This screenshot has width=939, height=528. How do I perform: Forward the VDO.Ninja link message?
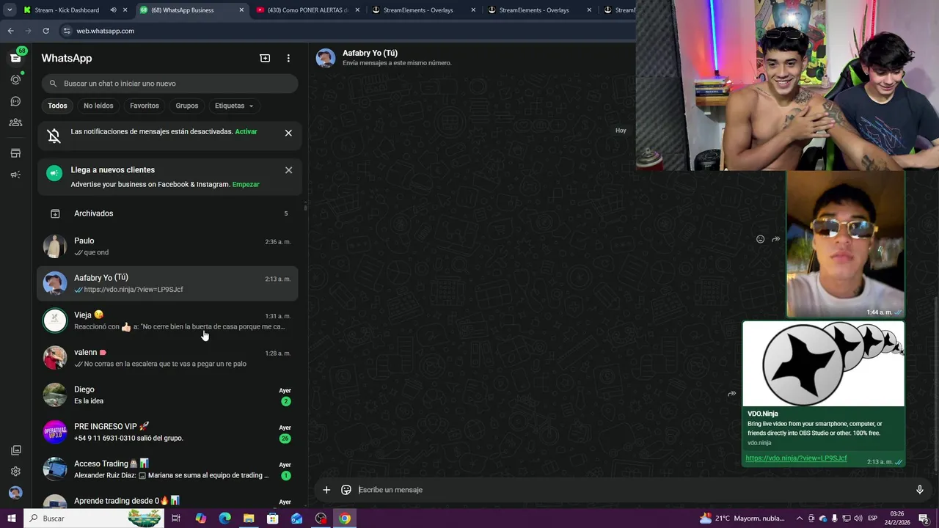click(731, 394)
